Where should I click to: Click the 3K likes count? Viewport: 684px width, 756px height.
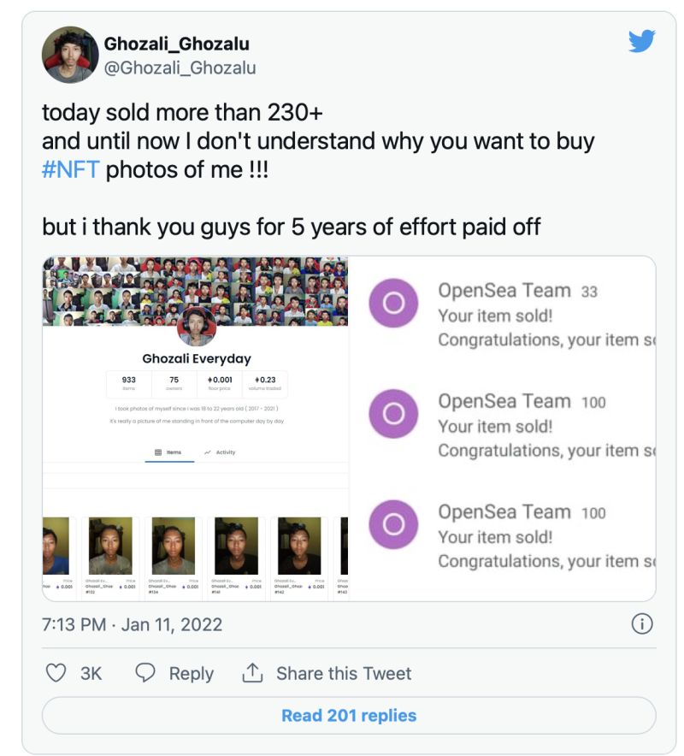91,673
